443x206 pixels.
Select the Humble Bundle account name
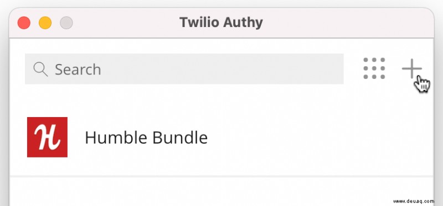(x=146, y=138)
